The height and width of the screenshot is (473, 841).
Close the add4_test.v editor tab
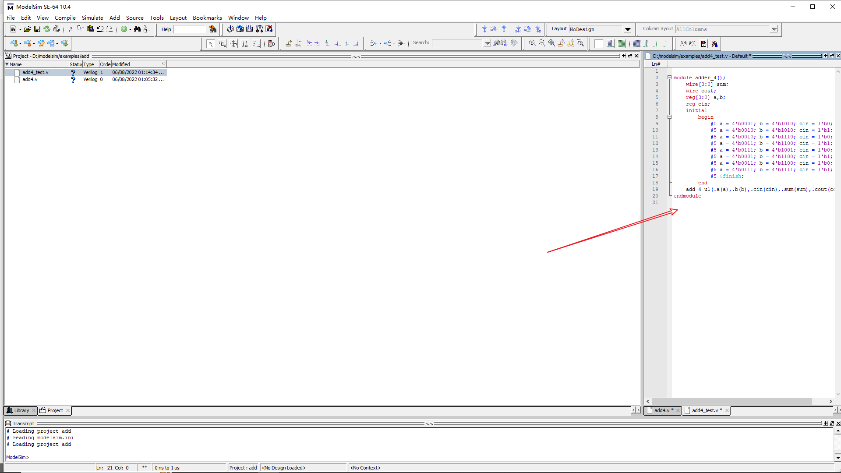click(x=727, y=410)
